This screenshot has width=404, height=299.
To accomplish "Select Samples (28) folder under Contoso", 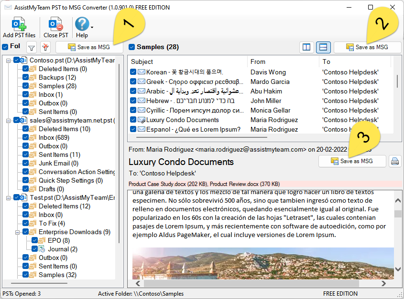I will pyautogui.click(x=57, y=86).
